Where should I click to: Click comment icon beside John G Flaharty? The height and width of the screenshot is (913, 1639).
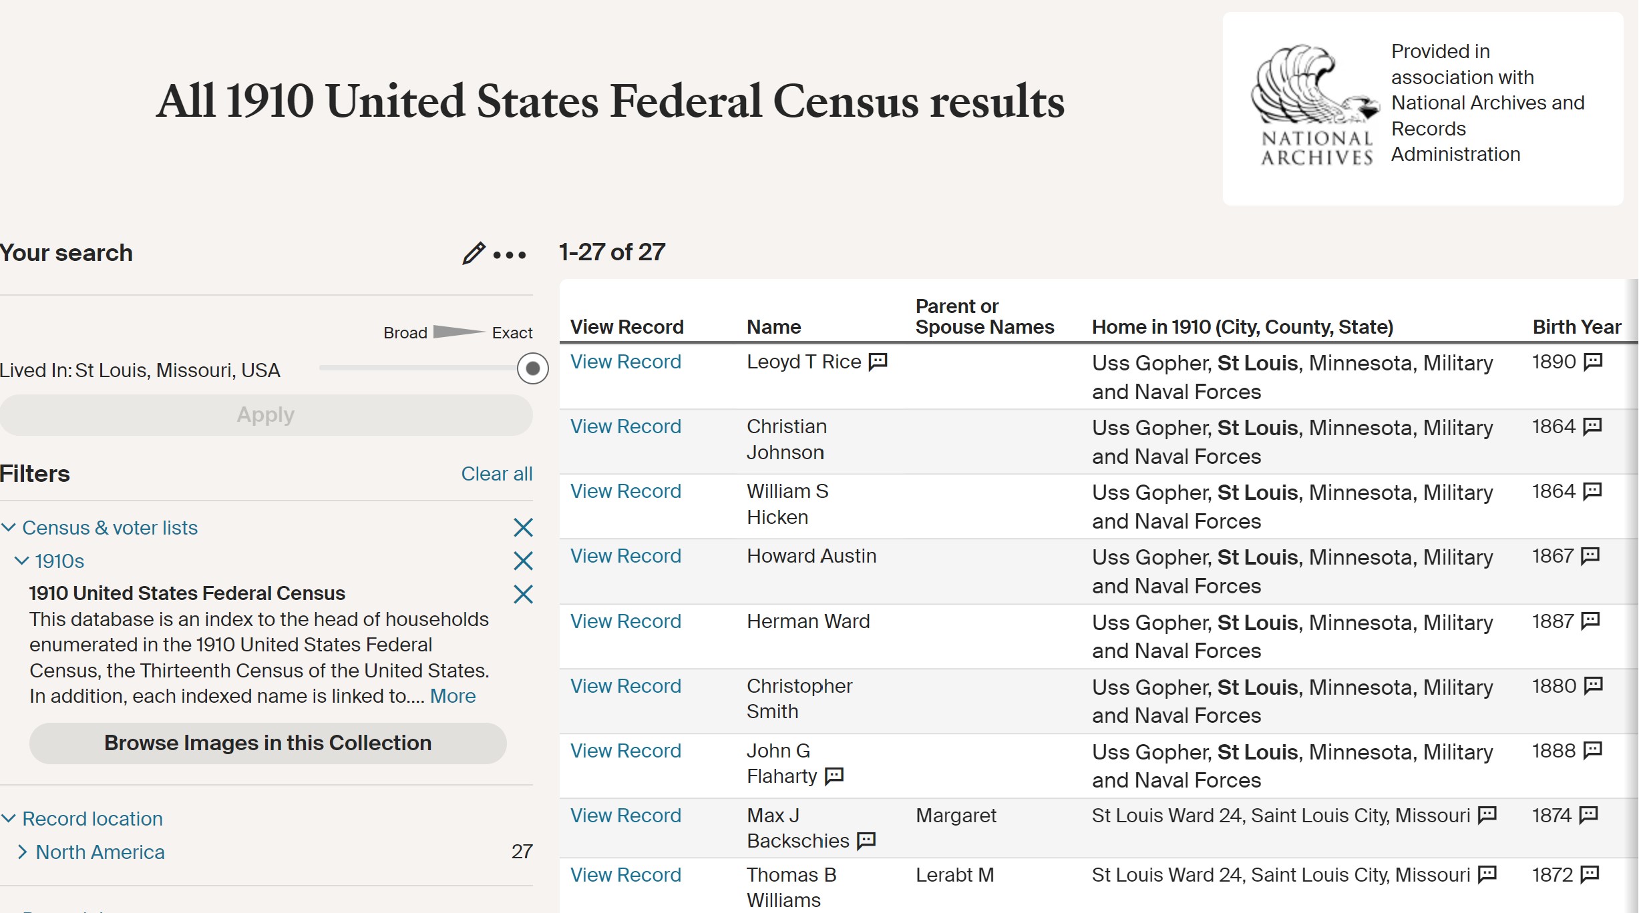click(x=834, y=776)
